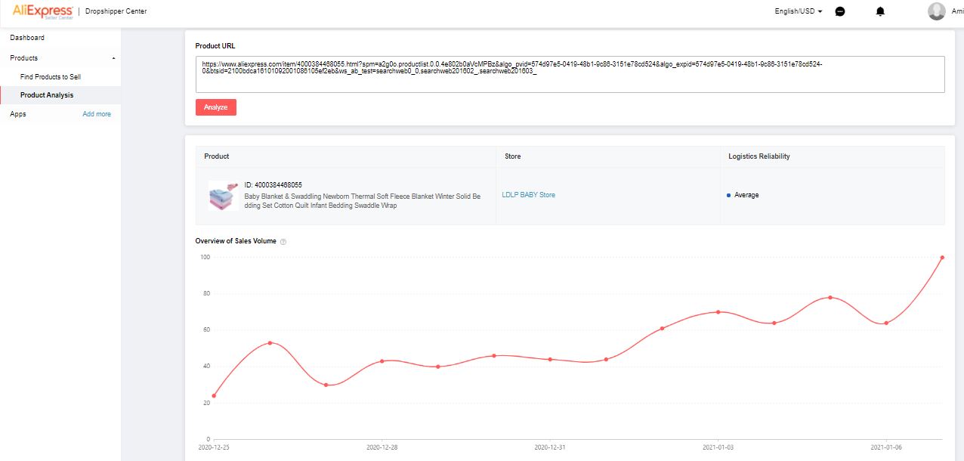Click the chart point above 2020-12-28

382,361
